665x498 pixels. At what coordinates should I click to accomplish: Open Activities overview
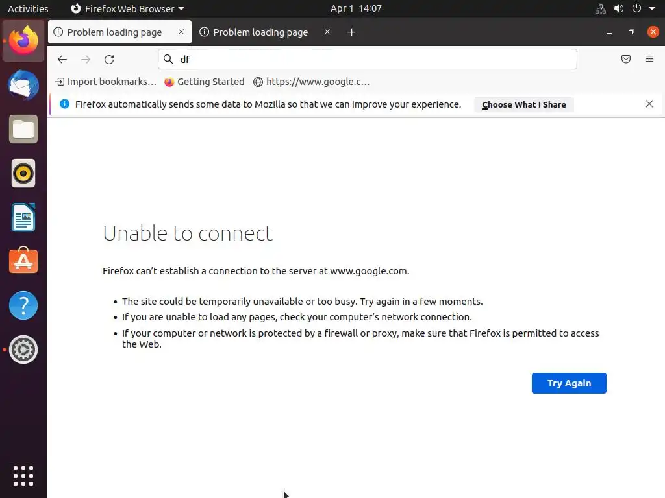pos(28,8)
